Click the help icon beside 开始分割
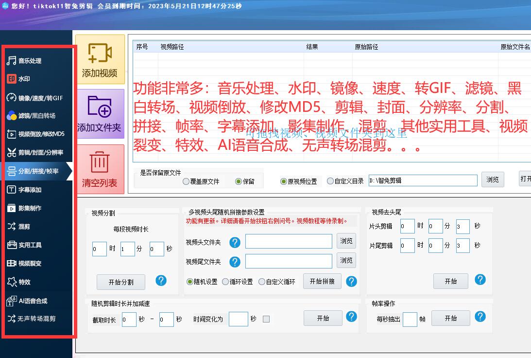This screenshot has height=358, width=531. pyautogui.click(x=161, y=281)
